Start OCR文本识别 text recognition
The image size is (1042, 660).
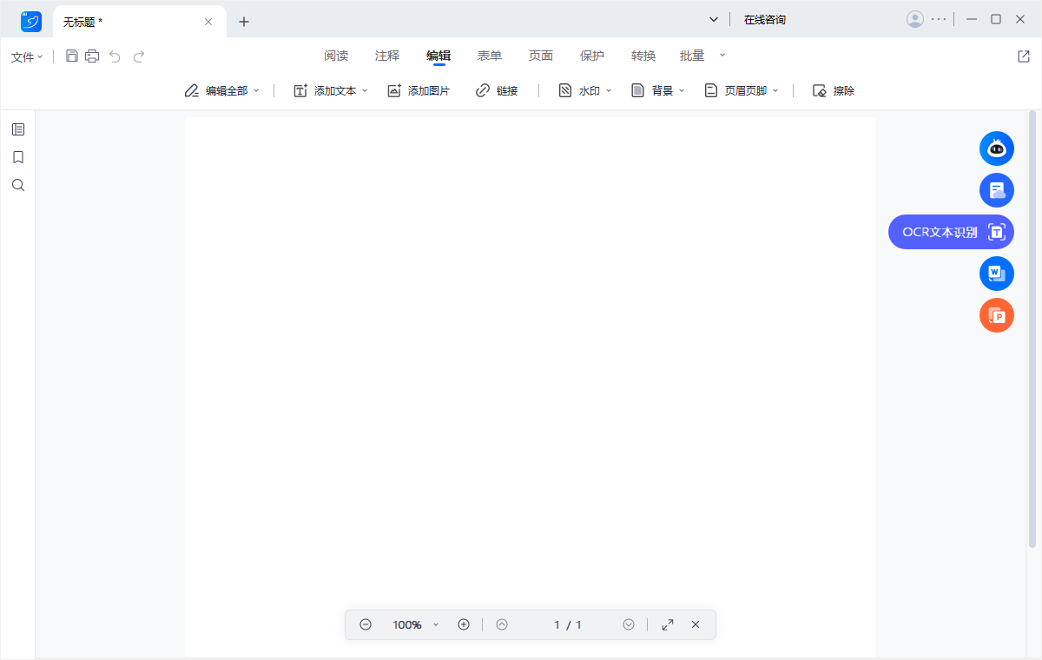point(951,232)
